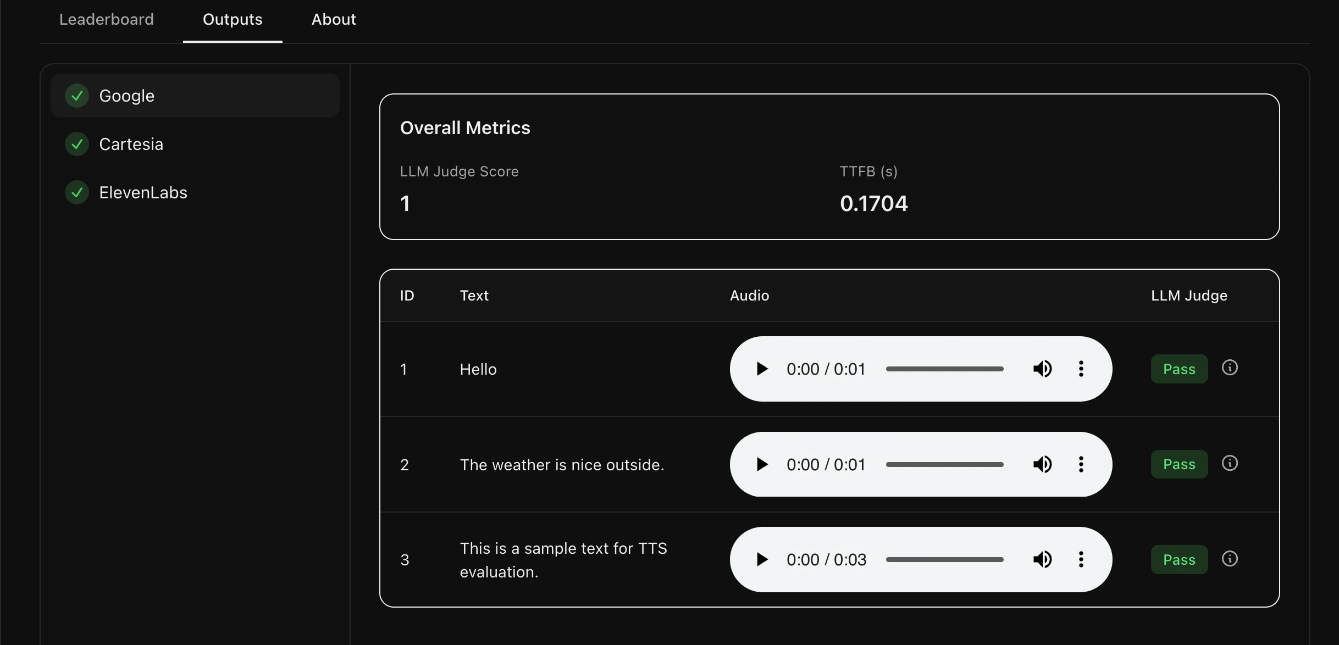The image size is (1339, 645).
Task: Open info details for the weather sample judge result
Action: [x=1230, y=463]
